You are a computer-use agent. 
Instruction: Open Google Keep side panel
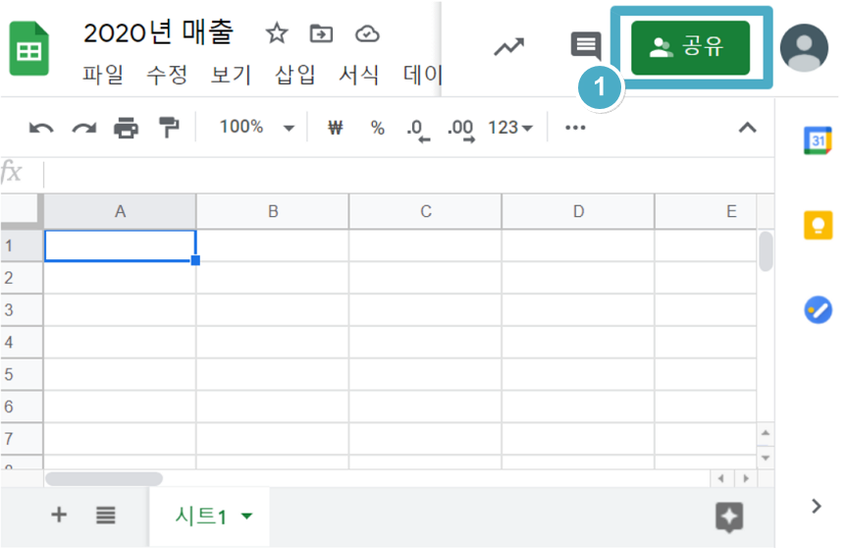(x=818, y=225)
